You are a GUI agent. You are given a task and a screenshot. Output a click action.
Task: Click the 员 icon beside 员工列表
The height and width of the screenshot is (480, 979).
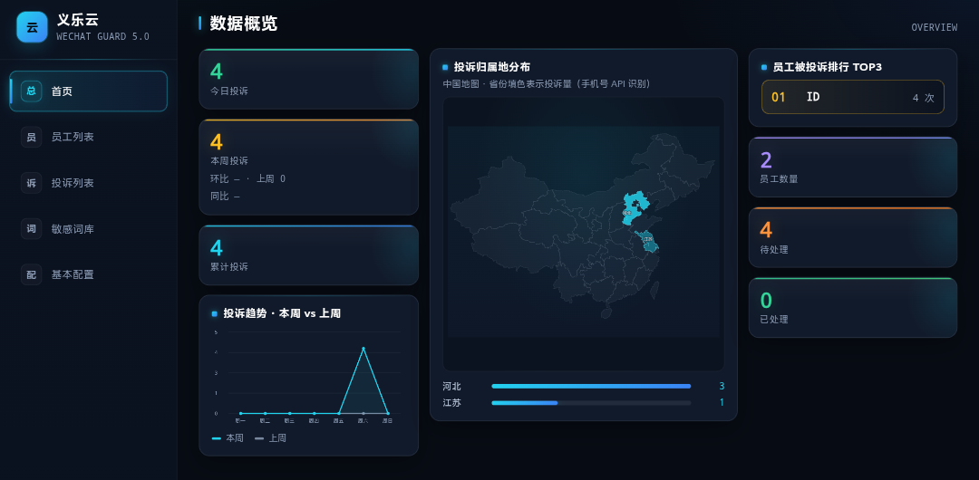coord(31,137)
